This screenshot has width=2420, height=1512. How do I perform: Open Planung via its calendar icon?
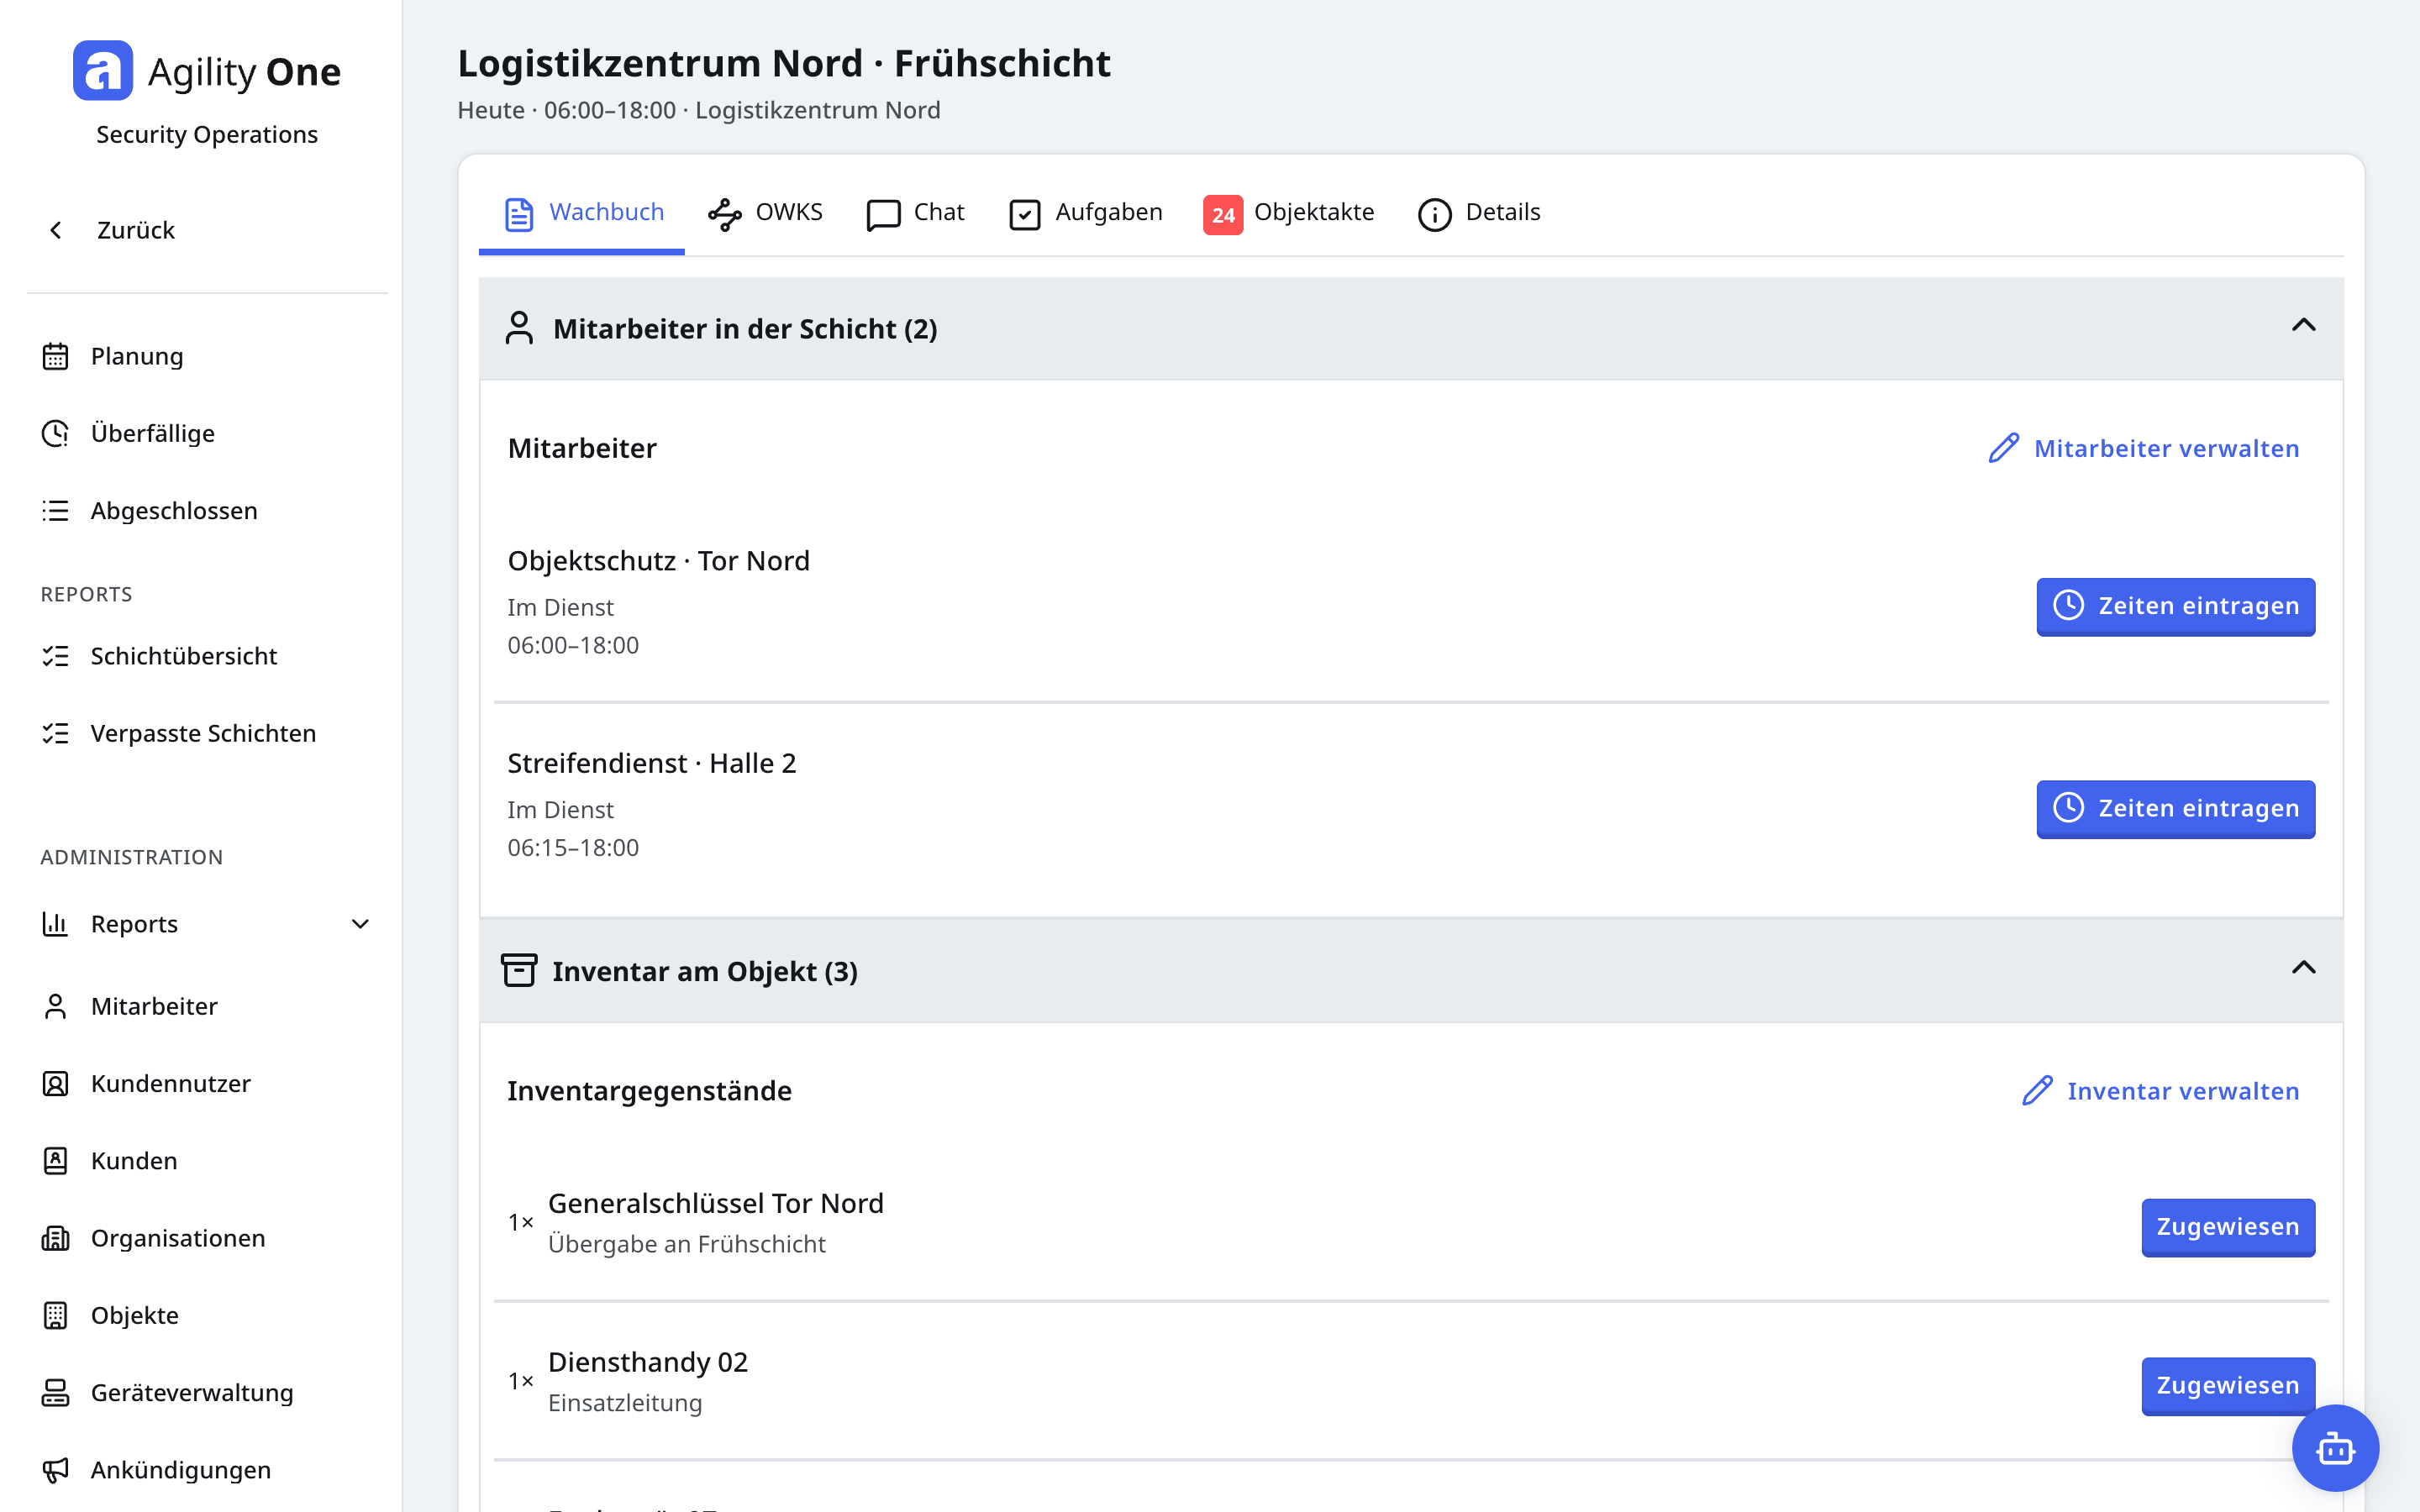[56, 356]
